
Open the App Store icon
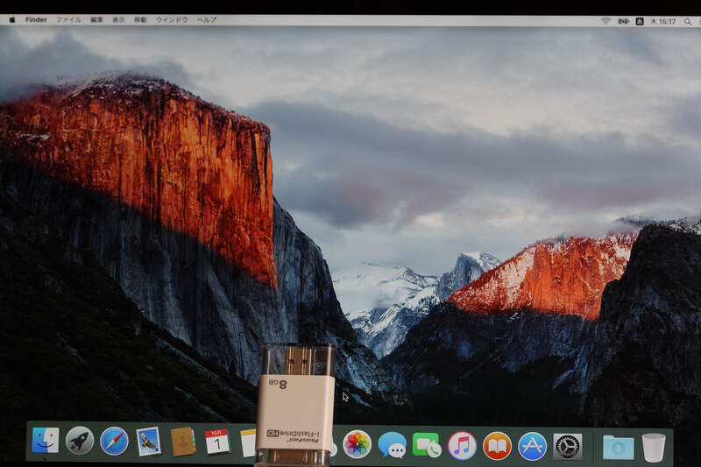coord(532,446)
